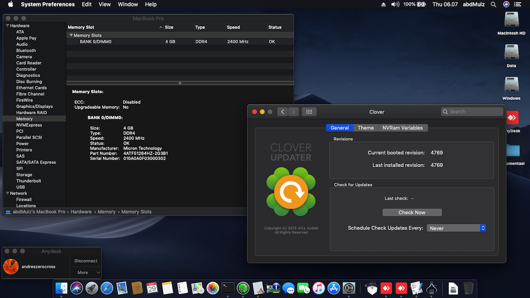Open System Preferences gear icon in dock
The height and width of the screenshot is (298, 530).
349,288
